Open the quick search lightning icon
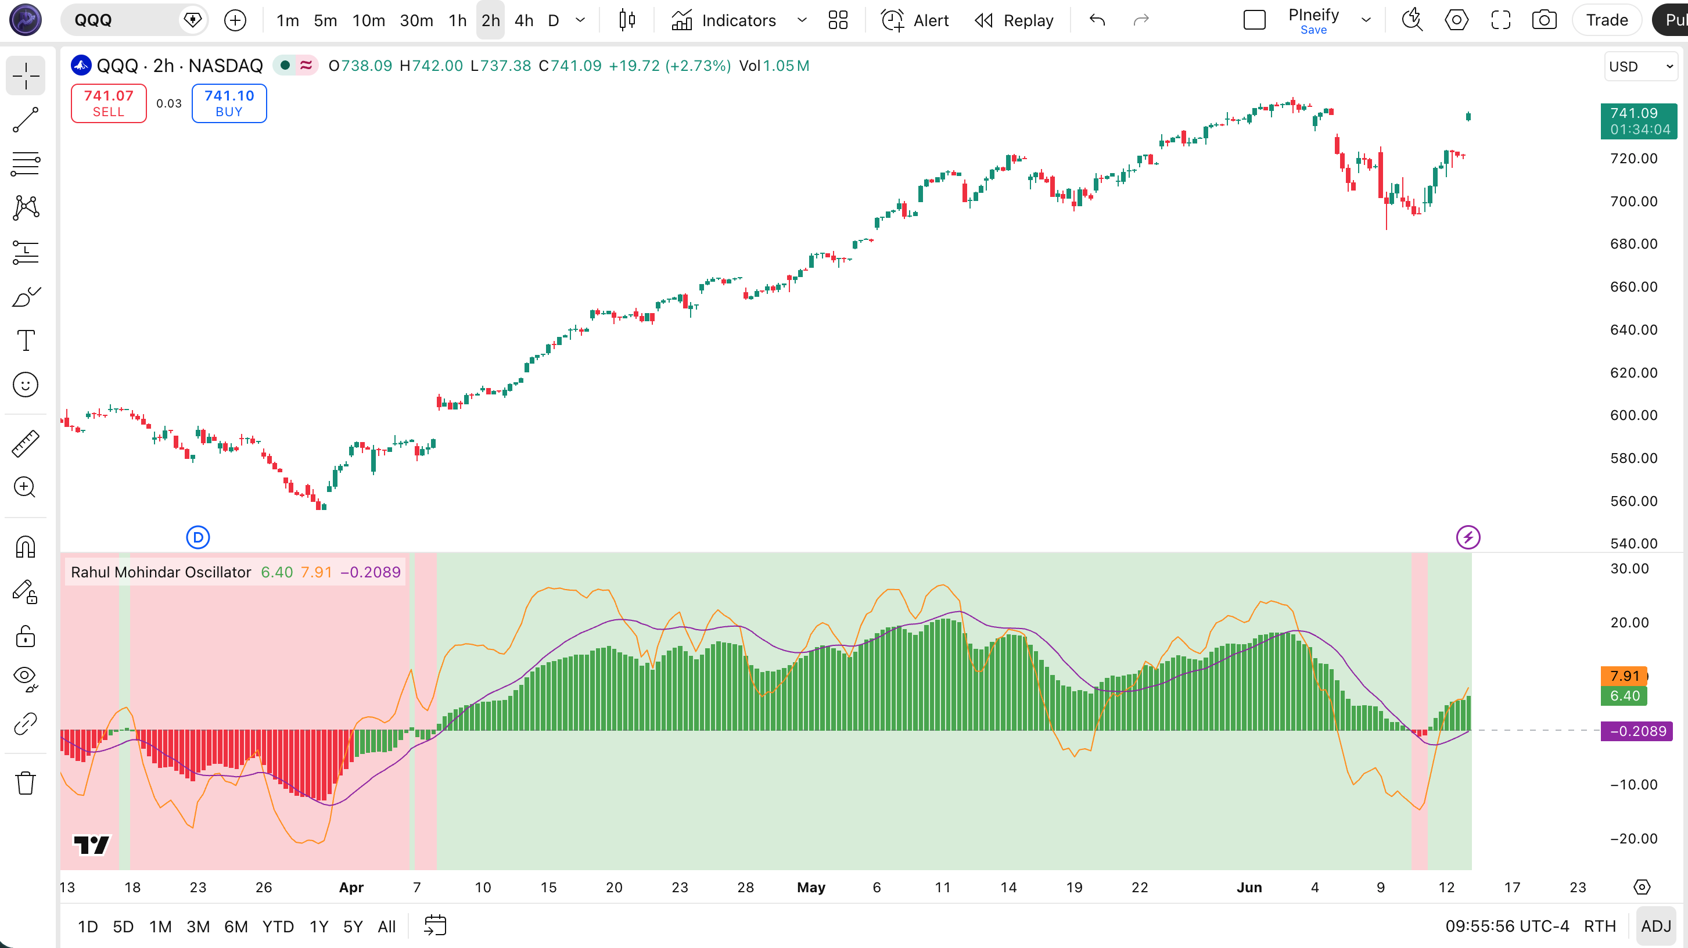 tap(1412, 20)
